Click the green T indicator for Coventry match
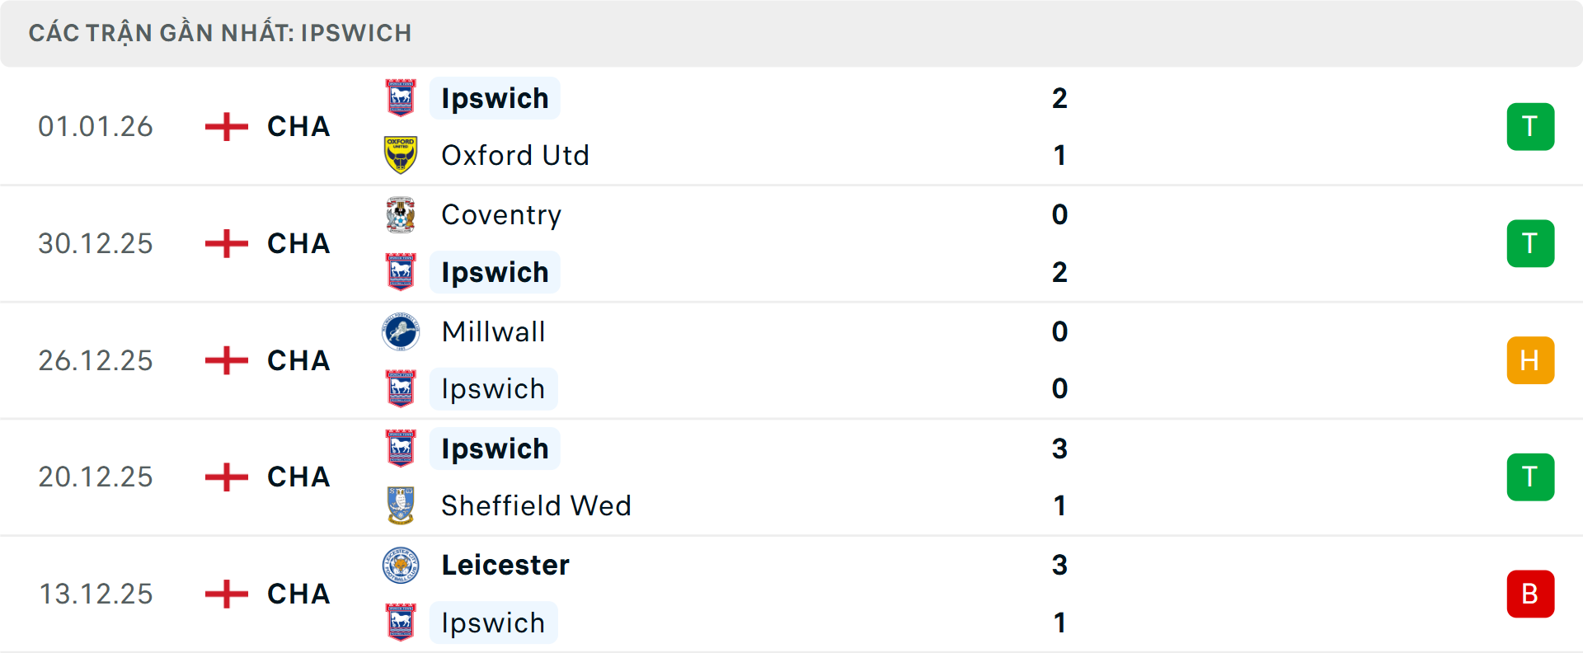Viewport: 1583px width, 653px height. click(1530, 243)
